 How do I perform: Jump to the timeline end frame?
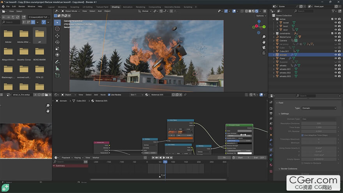pos(171,158)
